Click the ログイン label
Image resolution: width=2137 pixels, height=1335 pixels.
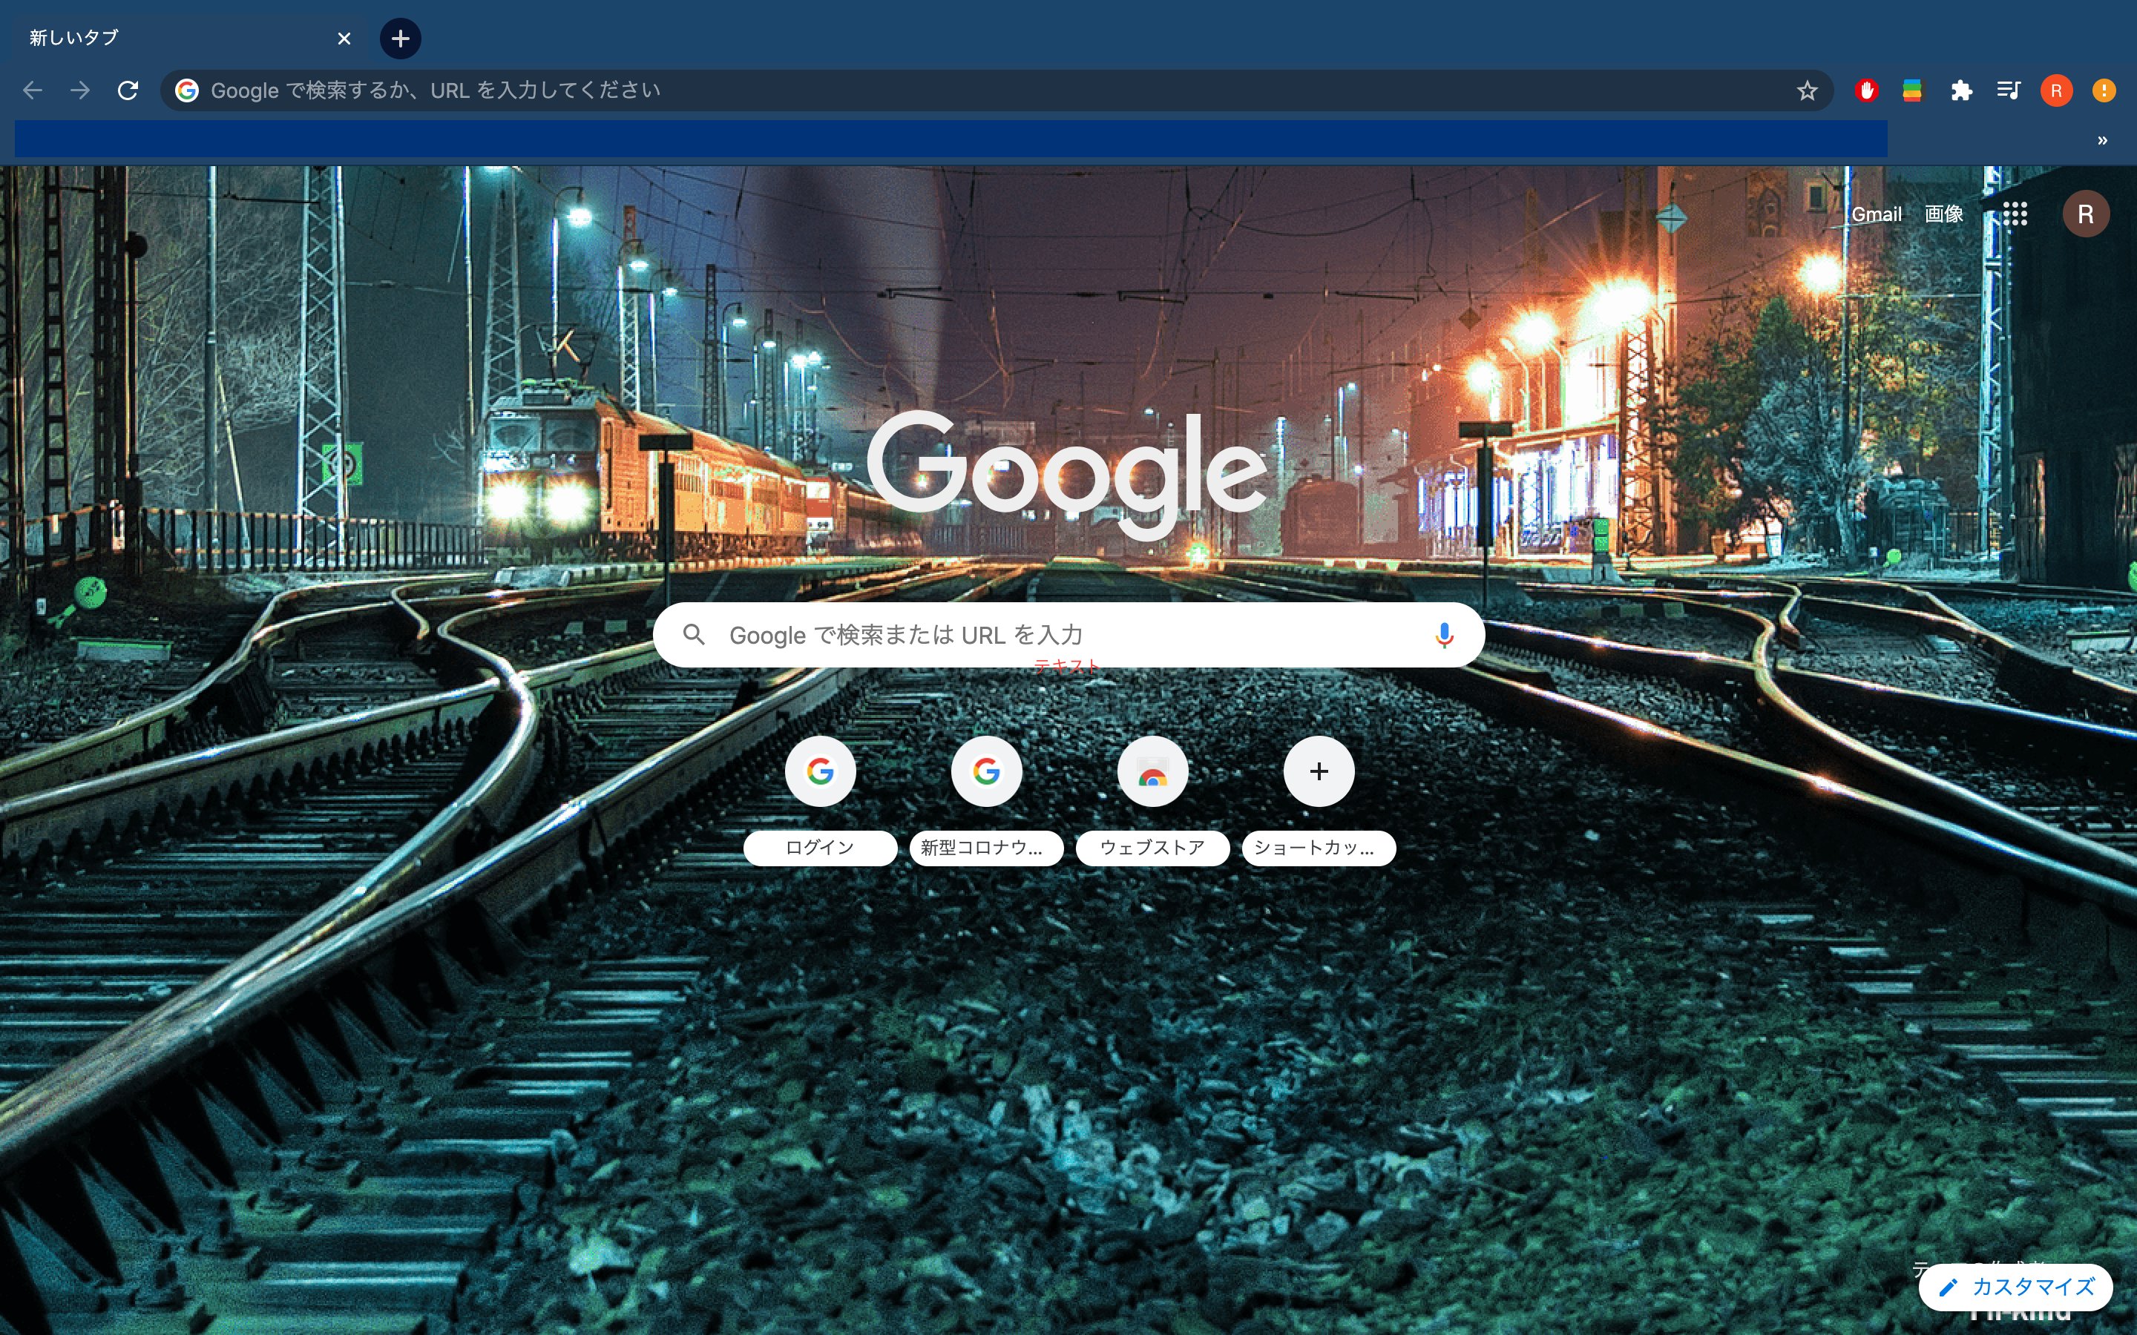click(x=821, y=848)
